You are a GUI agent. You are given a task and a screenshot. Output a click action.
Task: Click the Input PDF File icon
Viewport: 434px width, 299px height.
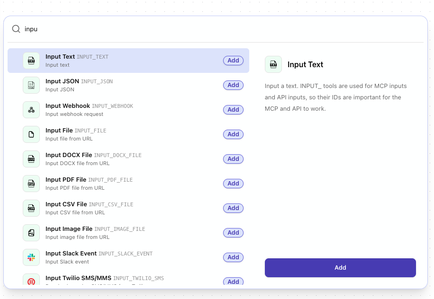tap(31, 184)
